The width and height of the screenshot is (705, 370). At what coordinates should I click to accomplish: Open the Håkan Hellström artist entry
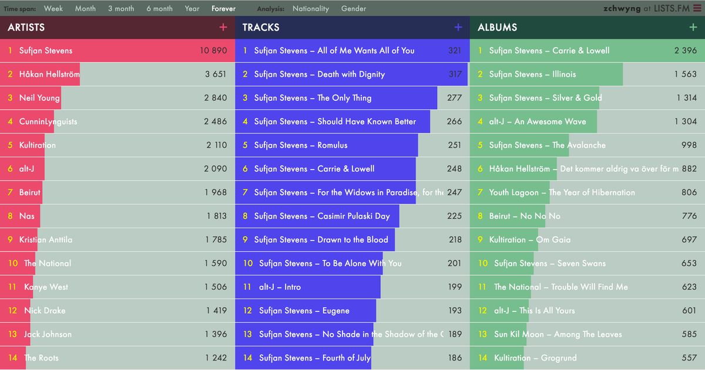49,74
